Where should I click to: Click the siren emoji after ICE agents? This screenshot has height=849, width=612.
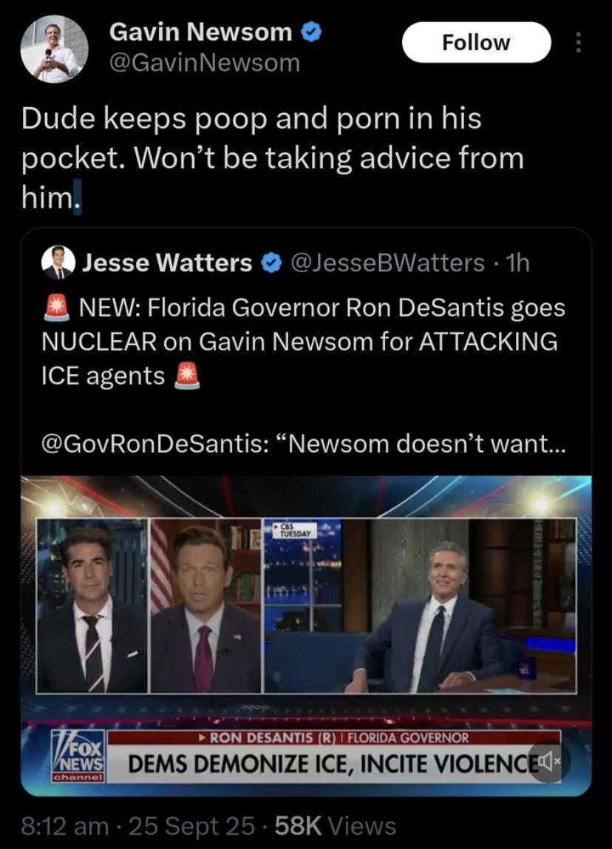[187, 376]
